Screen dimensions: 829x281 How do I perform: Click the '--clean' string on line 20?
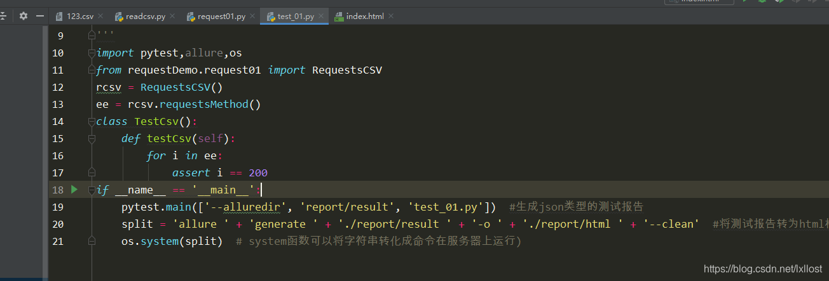671,224
